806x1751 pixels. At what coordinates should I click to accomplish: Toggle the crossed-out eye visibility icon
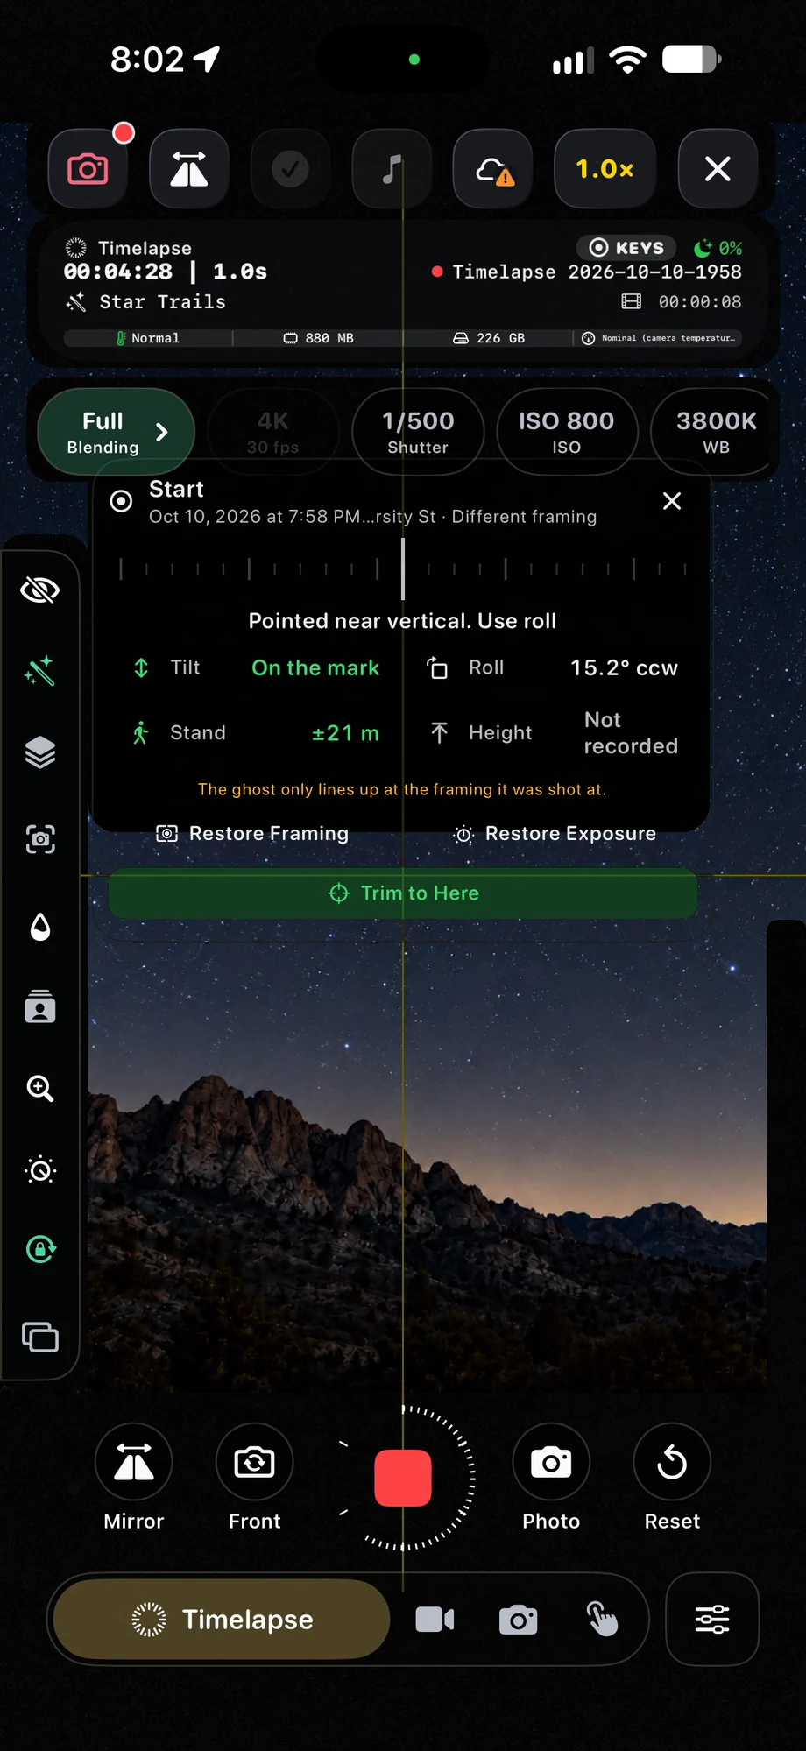click(40, 590)
